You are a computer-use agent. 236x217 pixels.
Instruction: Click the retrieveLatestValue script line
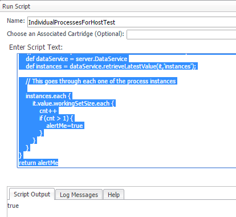coord(111,66)
